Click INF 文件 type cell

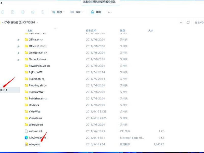(x=125, y=131)
